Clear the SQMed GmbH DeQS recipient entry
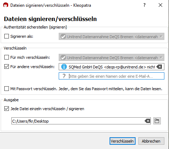The width and height of the screenshot is (169, 149). point(159,67)
